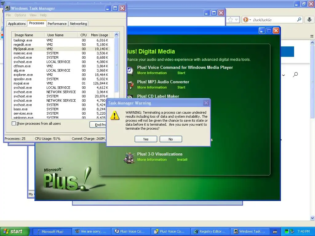Sort processes by User Name column
This screenshot has width=315, height=236.
pos(61,35)
